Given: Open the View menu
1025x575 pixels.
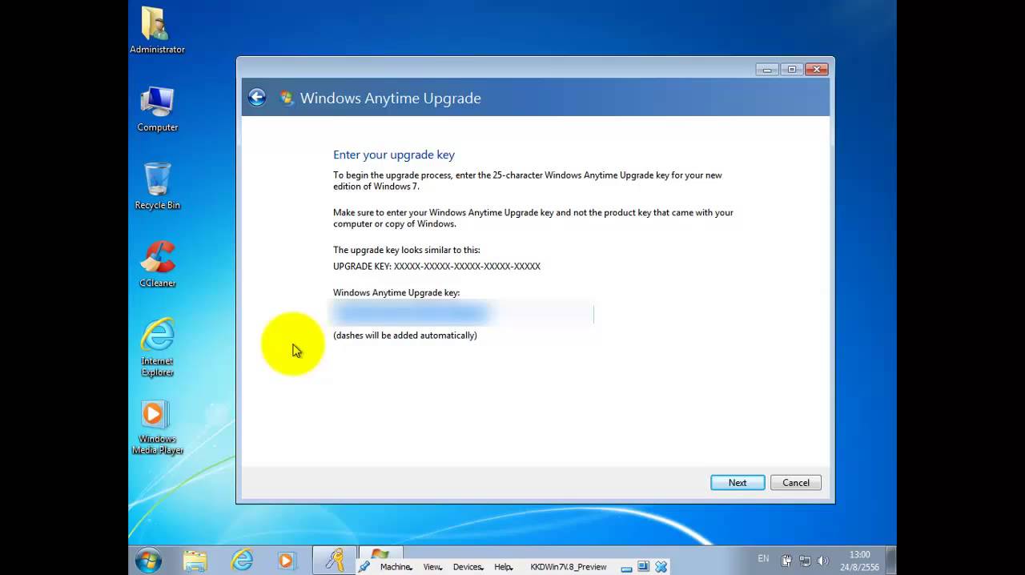Looking at the screenshot, I should coord(432,567).
